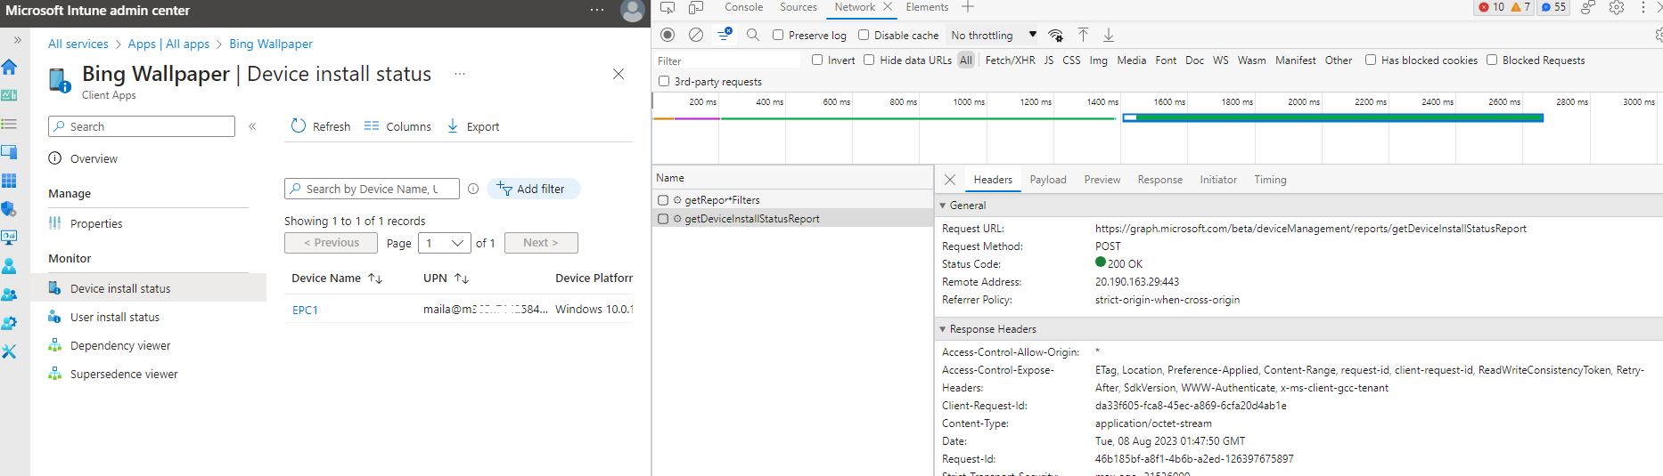
Task: Sort by Device Name column arrows
Action: tap(375, 278)
